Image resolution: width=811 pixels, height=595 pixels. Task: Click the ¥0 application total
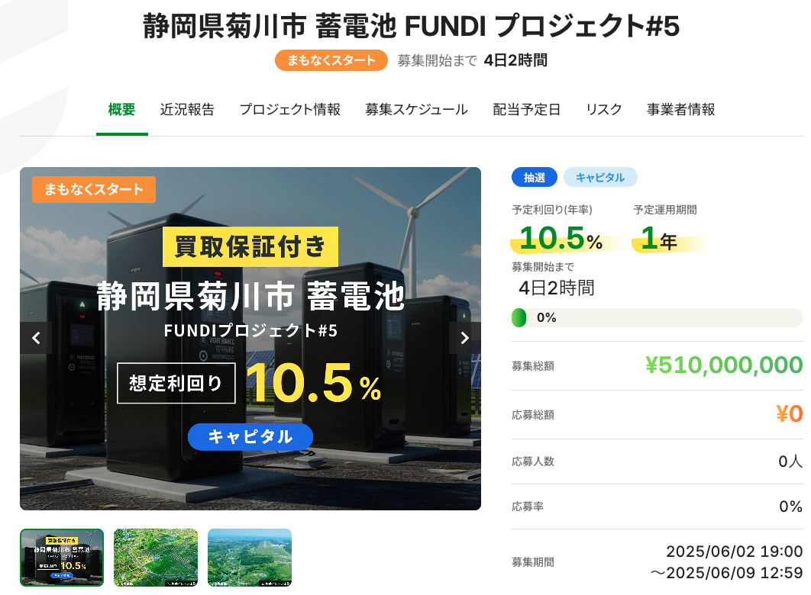[x=790, y=413]
